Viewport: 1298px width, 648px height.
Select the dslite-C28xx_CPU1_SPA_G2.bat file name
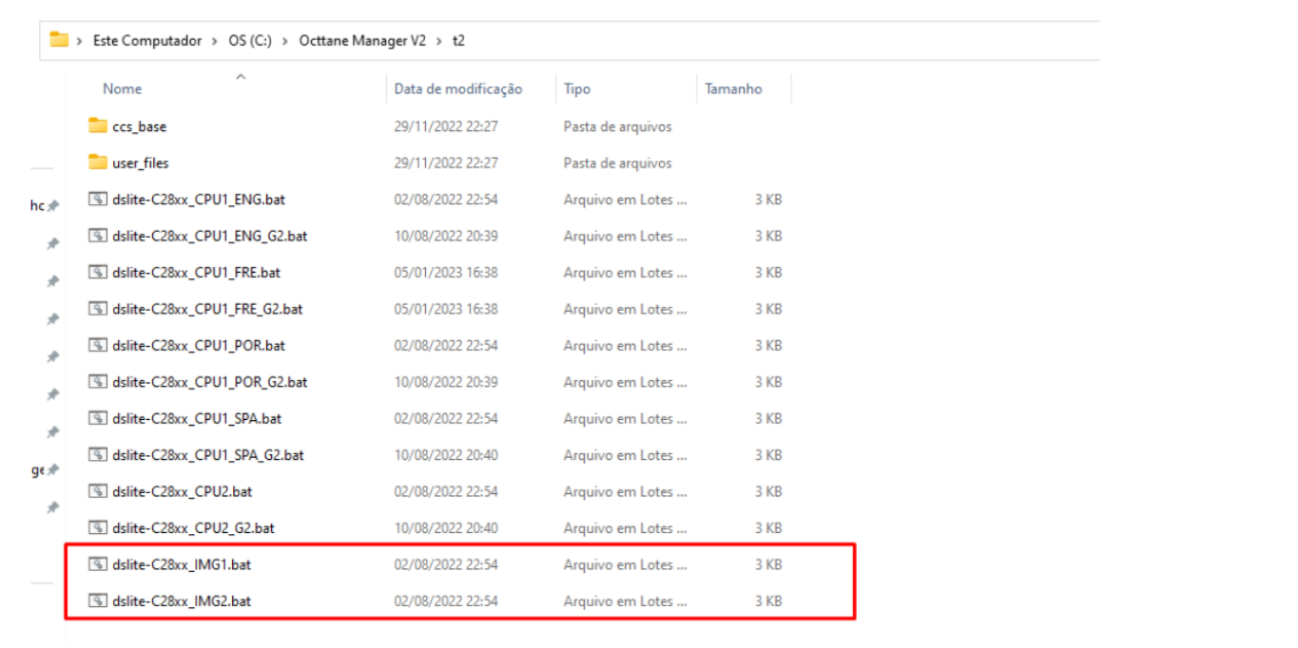[207, 455]
